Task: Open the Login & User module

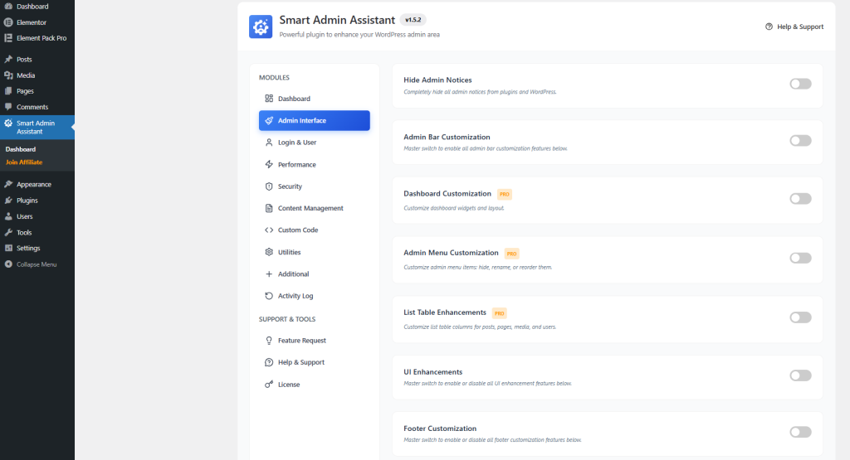Action: click(315, 143)
